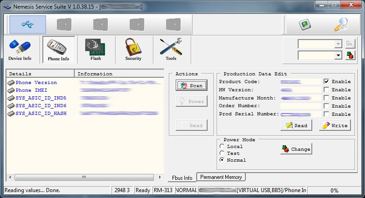Click the second gray disabled connection slot

click(x=101, y=25)
